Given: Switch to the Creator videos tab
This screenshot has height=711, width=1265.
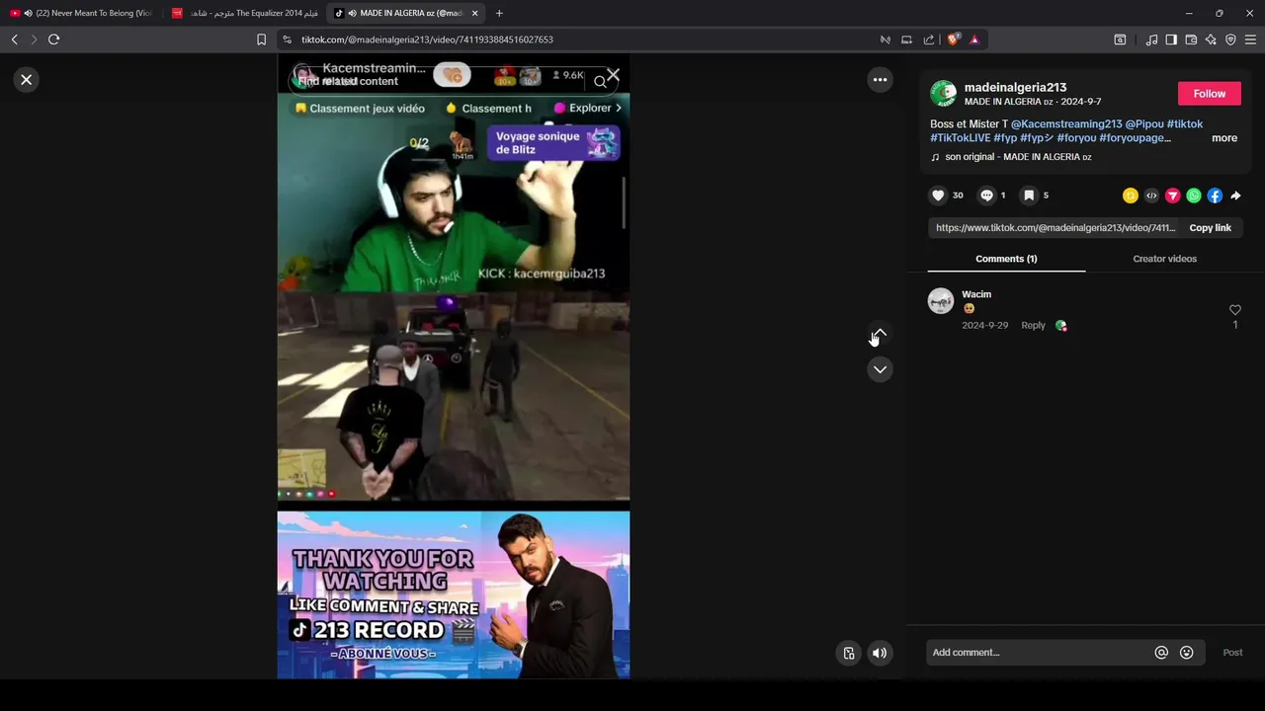Looking at the screenshot, I should tap(1164, 259).
